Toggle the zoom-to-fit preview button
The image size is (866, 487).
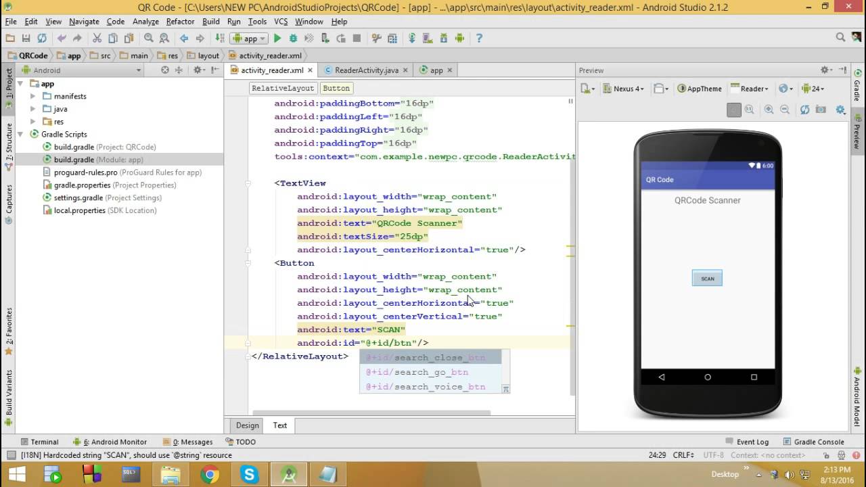tap(734, 110)
